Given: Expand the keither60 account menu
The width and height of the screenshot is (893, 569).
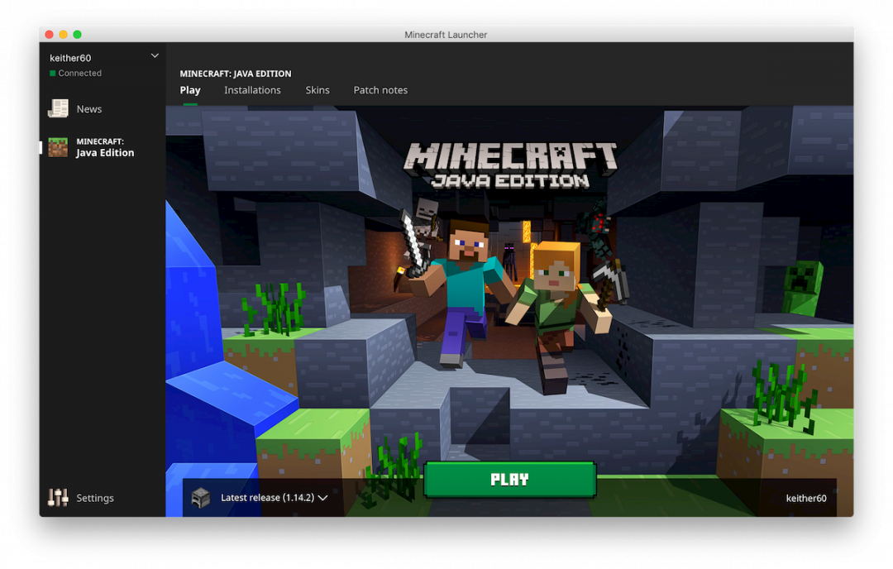Looking at the screenshot, I should pos(154,55).
